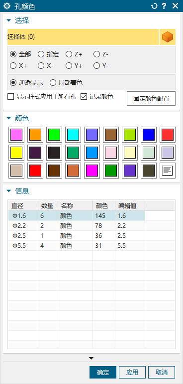Pick the cyan color swatch
The height and width of the screenshot is (384, 183).
[73, 135]
